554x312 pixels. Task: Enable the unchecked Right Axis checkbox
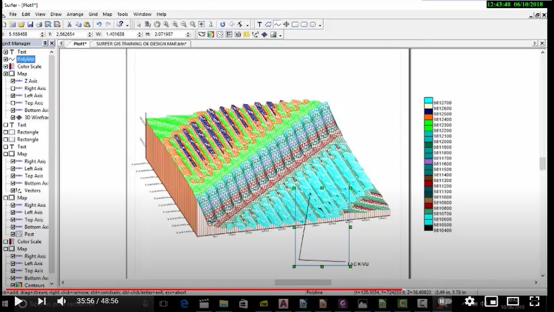(13, 88)
